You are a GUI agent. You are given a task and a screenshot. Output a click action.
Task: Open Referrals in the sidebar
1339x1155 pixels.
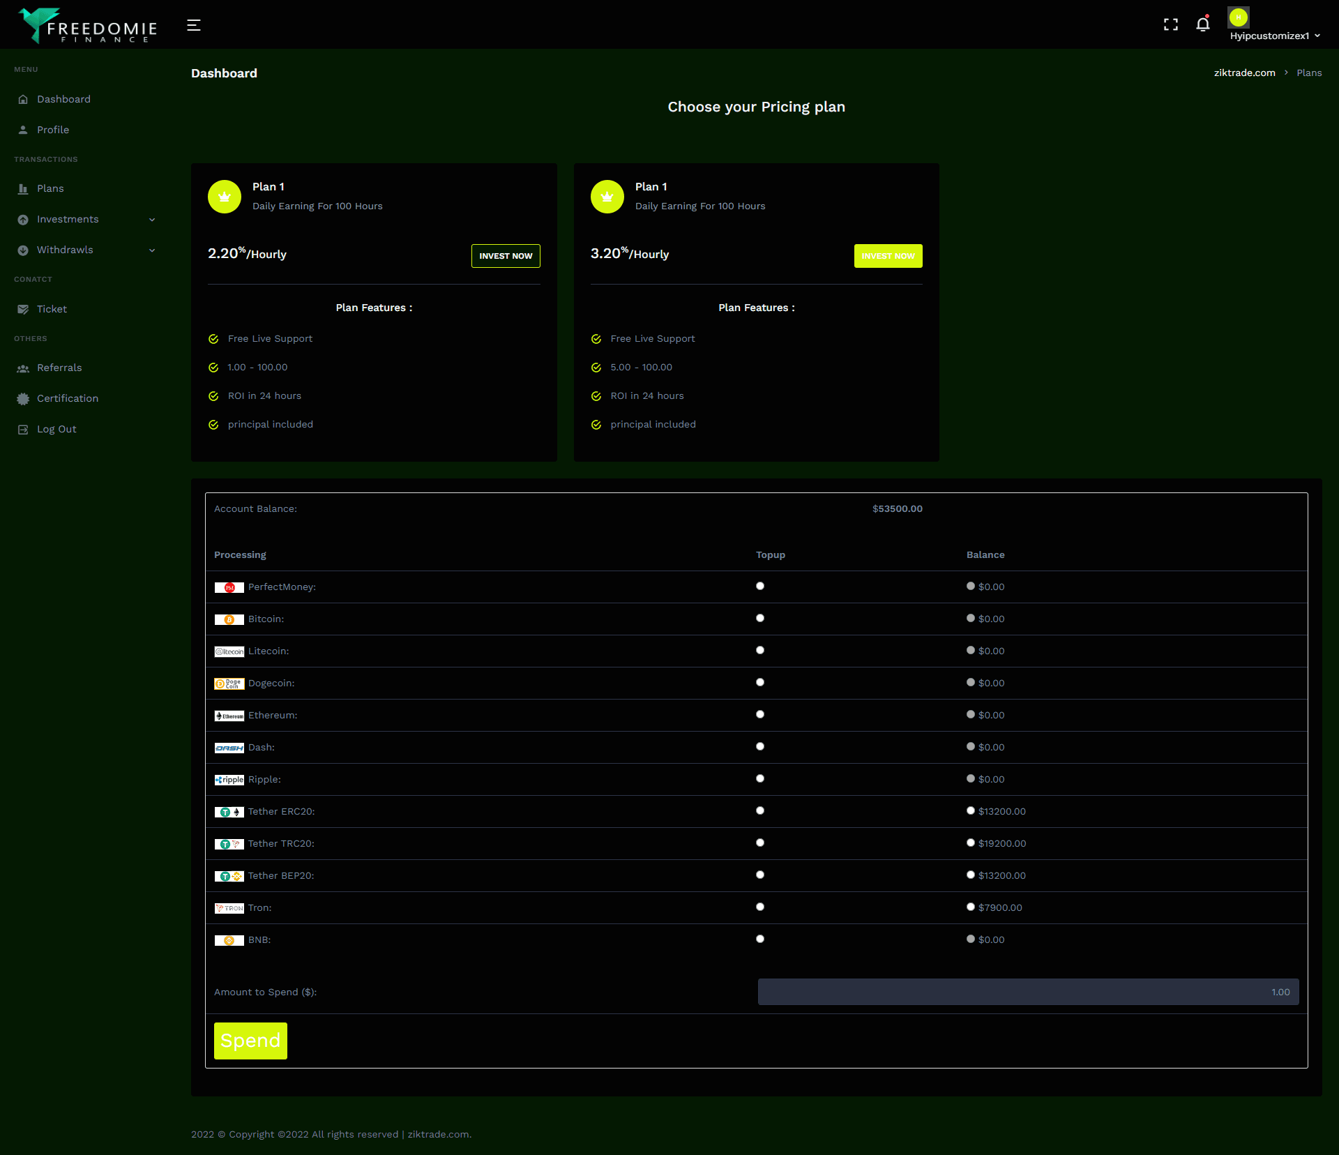coord(59,368)
